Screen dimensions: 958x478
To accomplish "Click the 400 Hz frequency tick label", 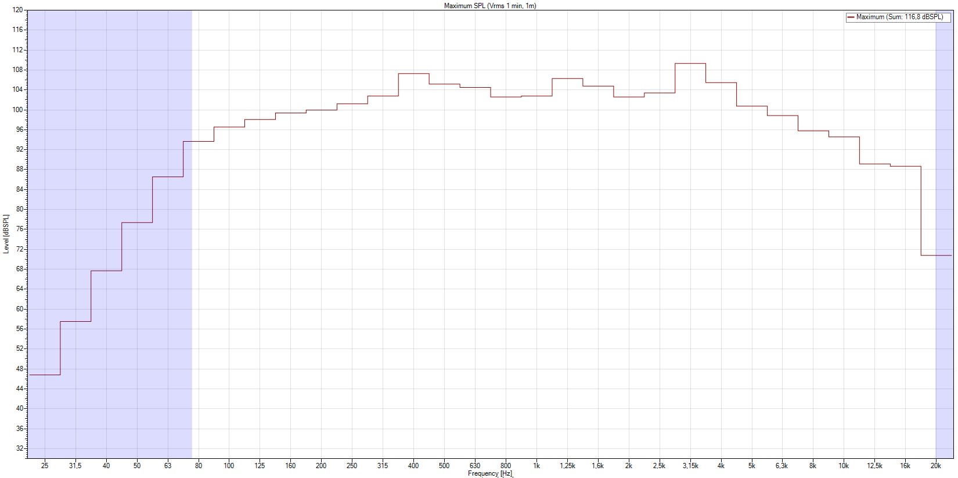I will tap(413, 466).
